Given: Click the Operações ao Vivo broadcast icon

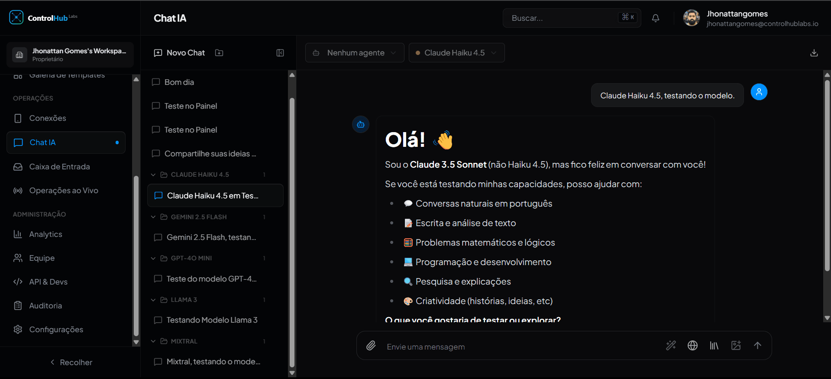Looking at the screenshot, I should coord(18,191).
